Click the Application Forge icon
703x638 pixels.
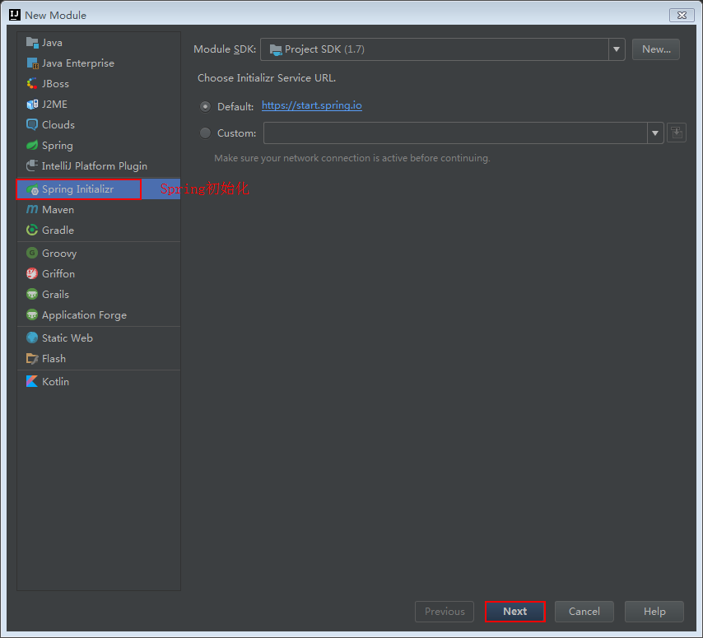(x=32, y=314)
